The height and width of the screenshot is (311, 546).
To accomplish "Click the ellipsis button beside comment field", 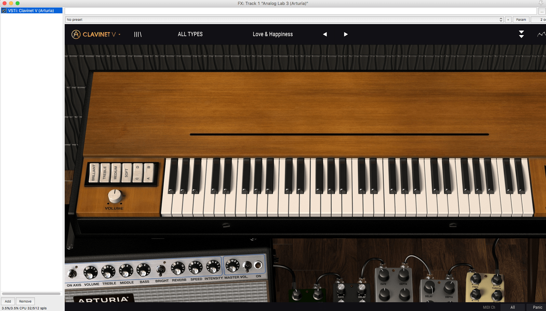I will tap(542, 11).
